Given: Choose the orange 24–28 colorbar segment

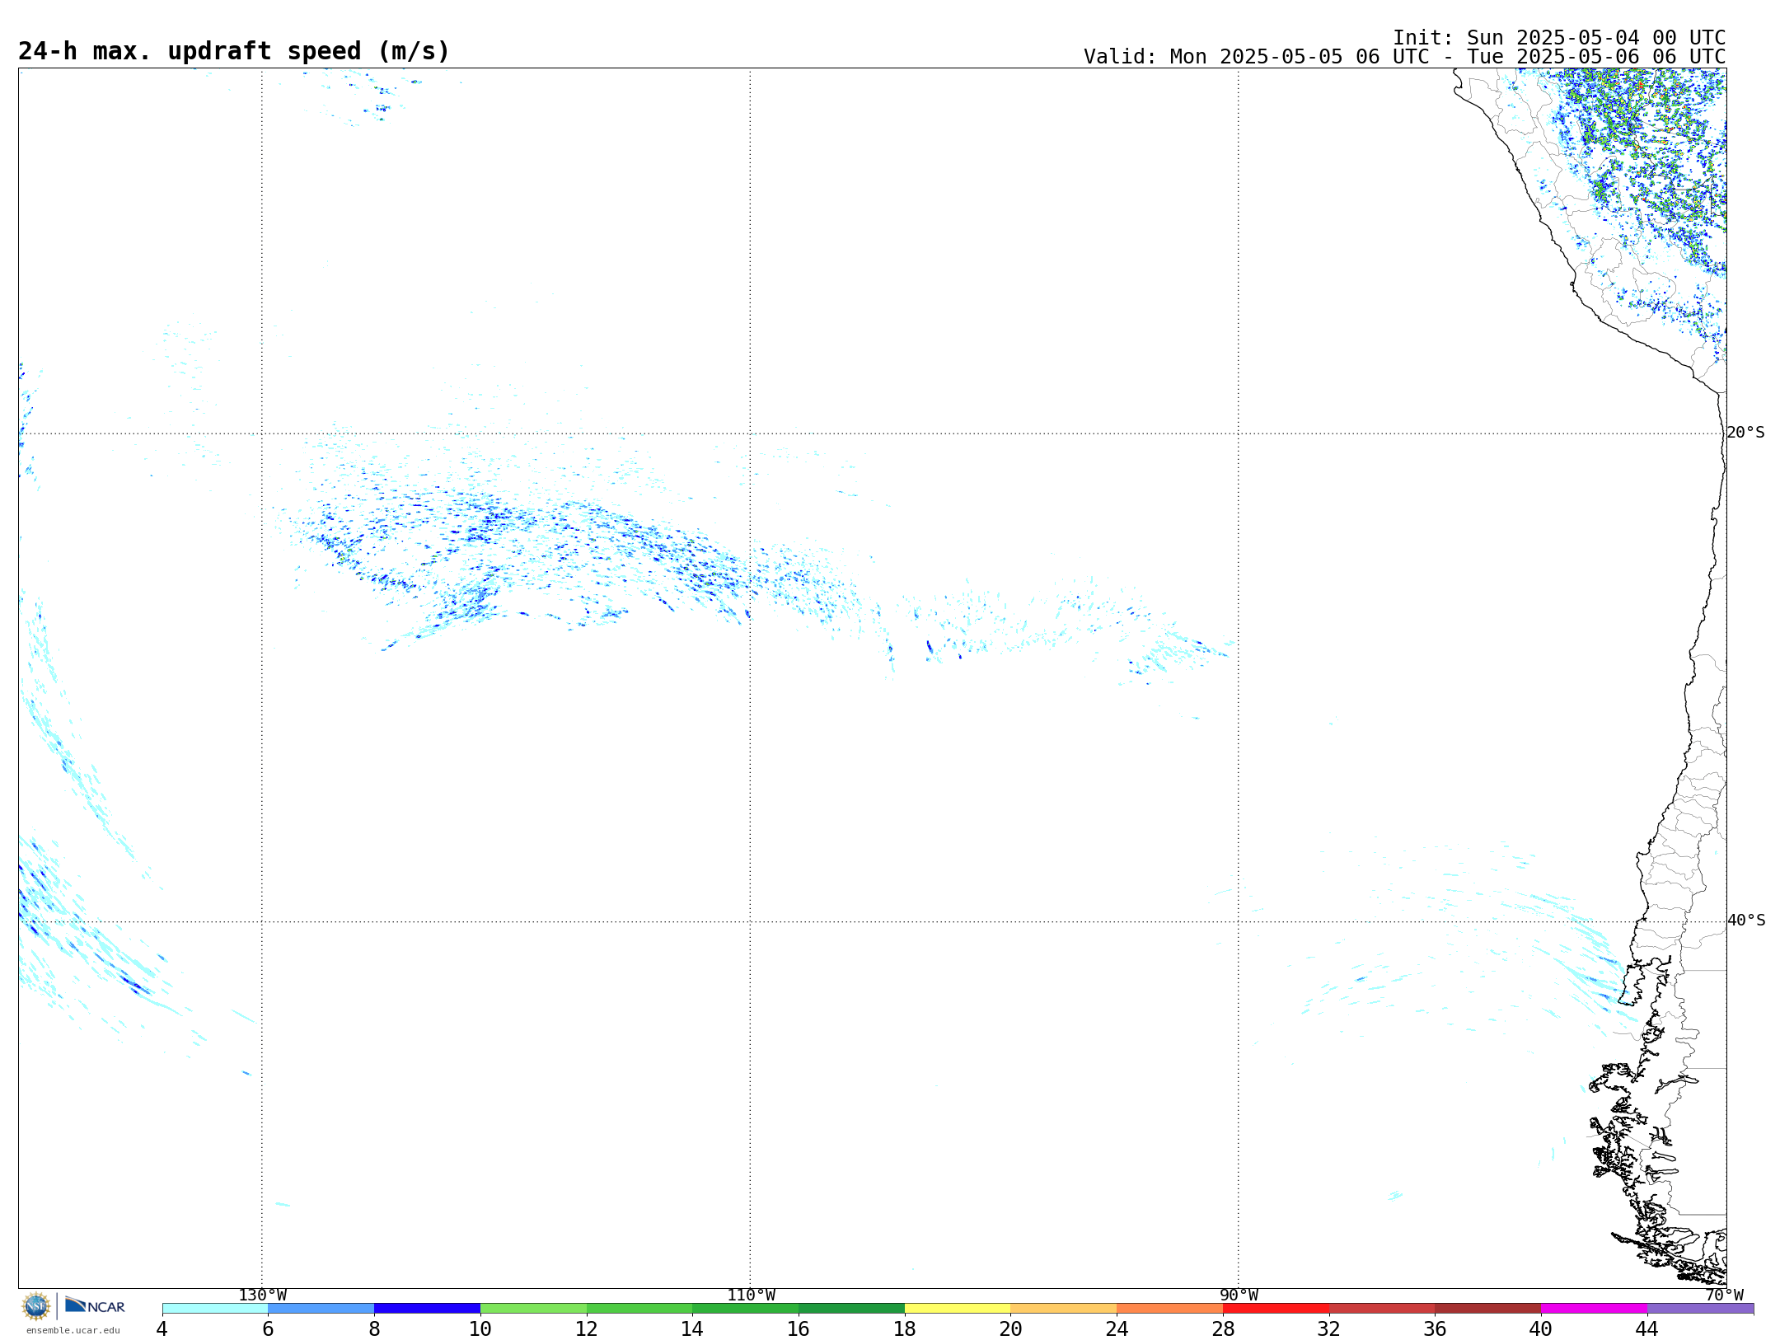Looking at the screenshot, I should tap(1170, 1309).
